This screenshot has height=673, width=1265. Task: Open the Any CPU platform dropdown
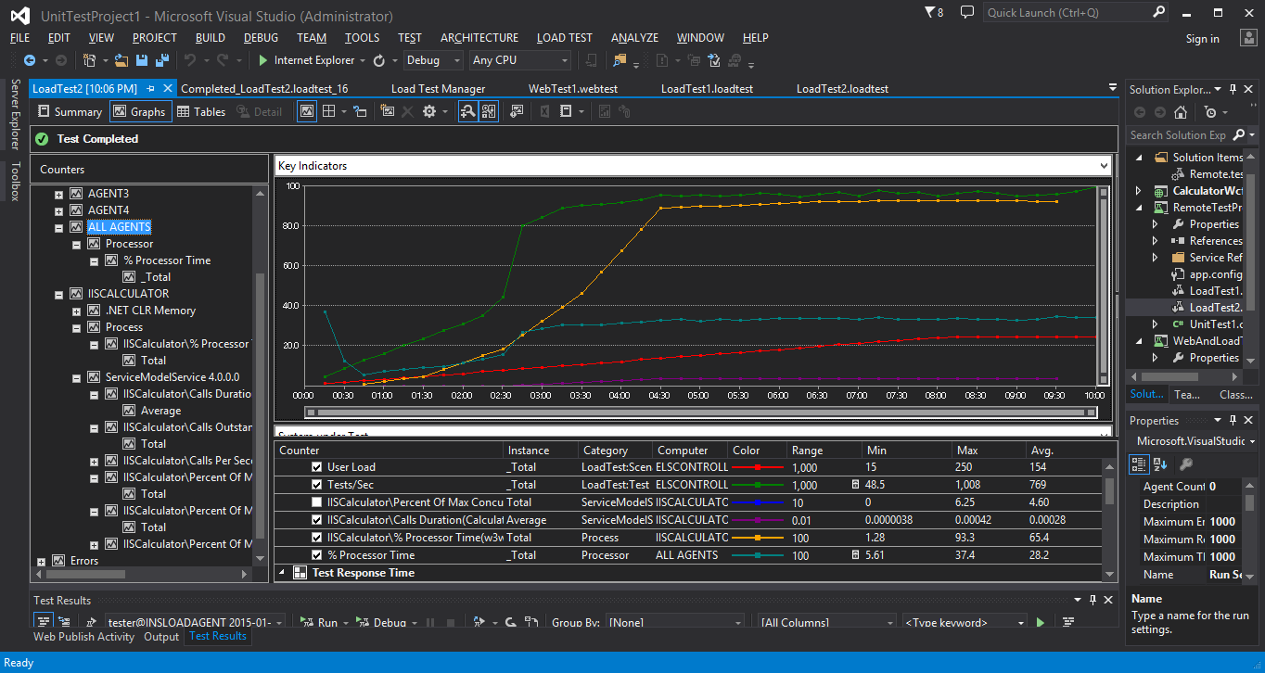(x=520, y=60)
